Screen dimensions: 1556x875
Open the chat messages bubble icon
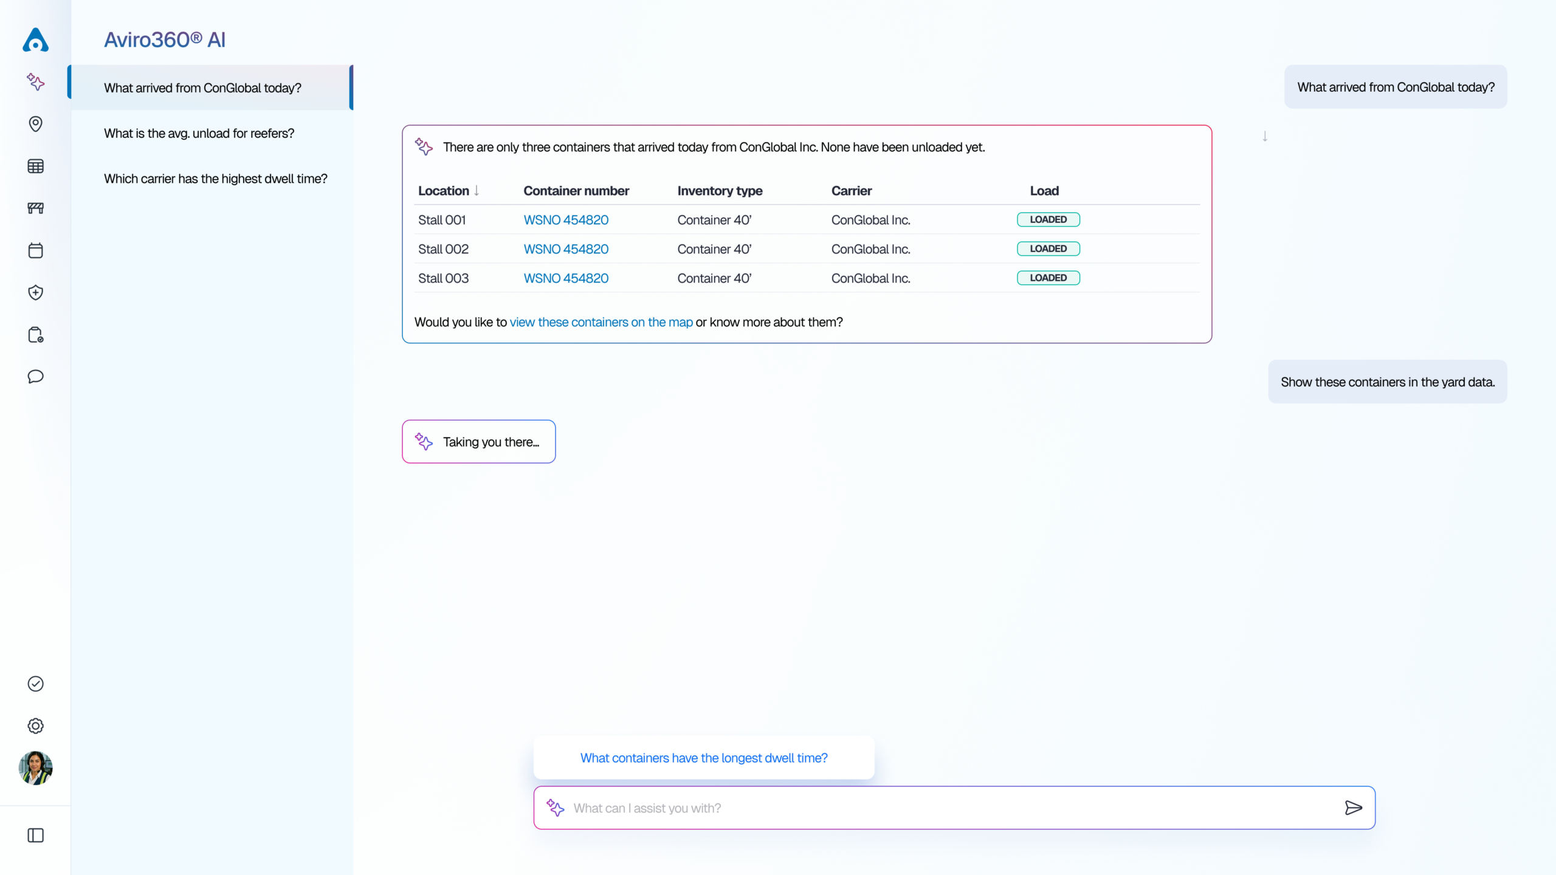pyautogui.click(x=35, y=377)
